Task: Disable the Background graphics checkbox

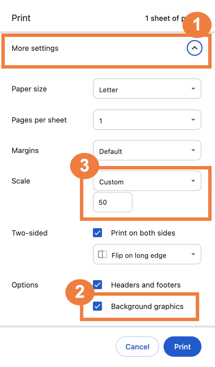Action: 98,306
